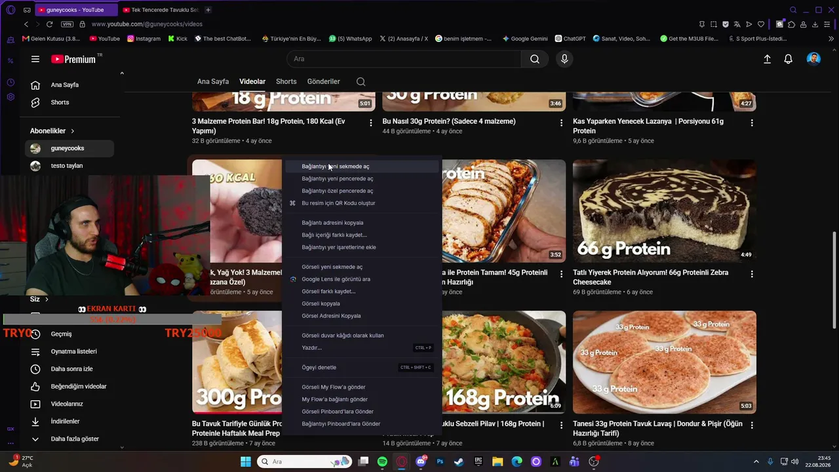Show hidden system tray icons chevron
This screenshot has width=839, height=472.
(x=756, y=462)
